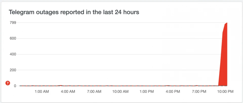The height and width of the screenshot is (103, 243).
Task: Click the 10:00 PM time label
Action: [x=225, y=92]
